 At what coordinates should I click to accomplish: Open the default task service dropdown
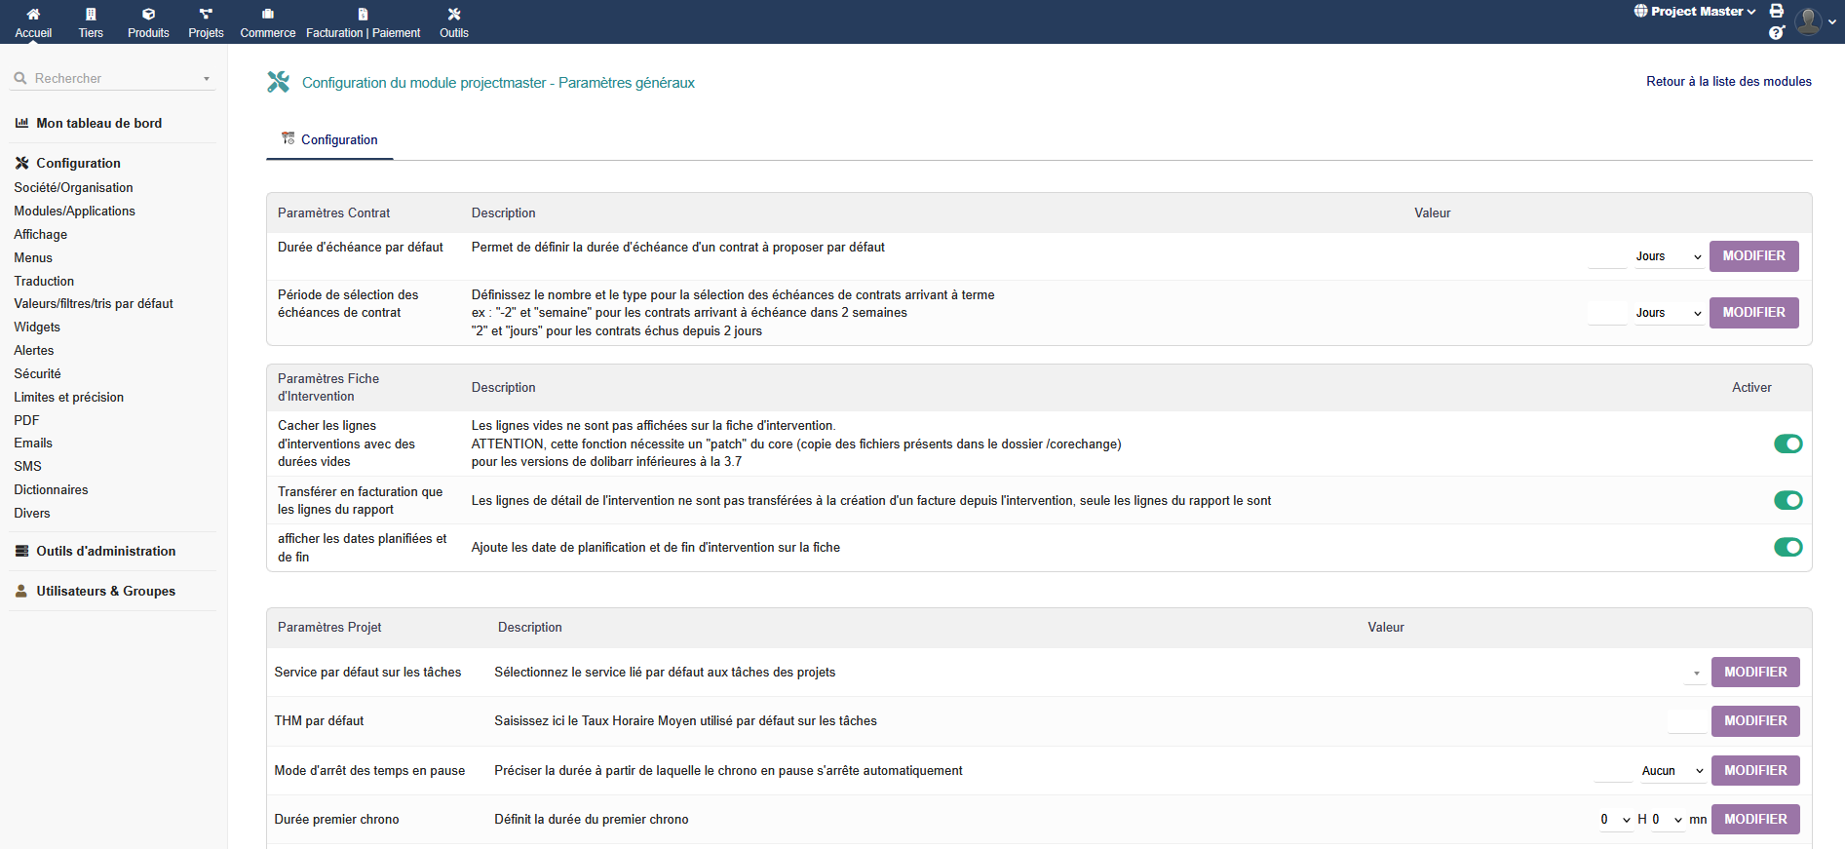point(1695,673)
